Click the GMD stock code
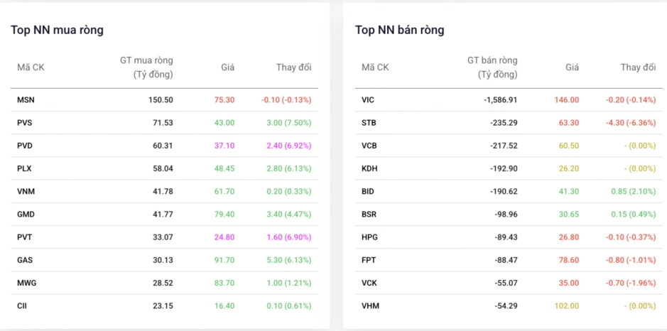 [26, 215]
